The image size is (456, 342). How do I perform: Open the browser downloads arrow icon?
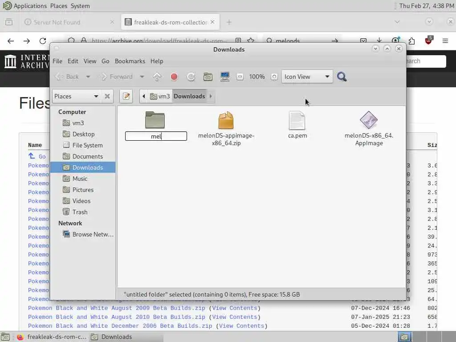(x=379, y=41)
